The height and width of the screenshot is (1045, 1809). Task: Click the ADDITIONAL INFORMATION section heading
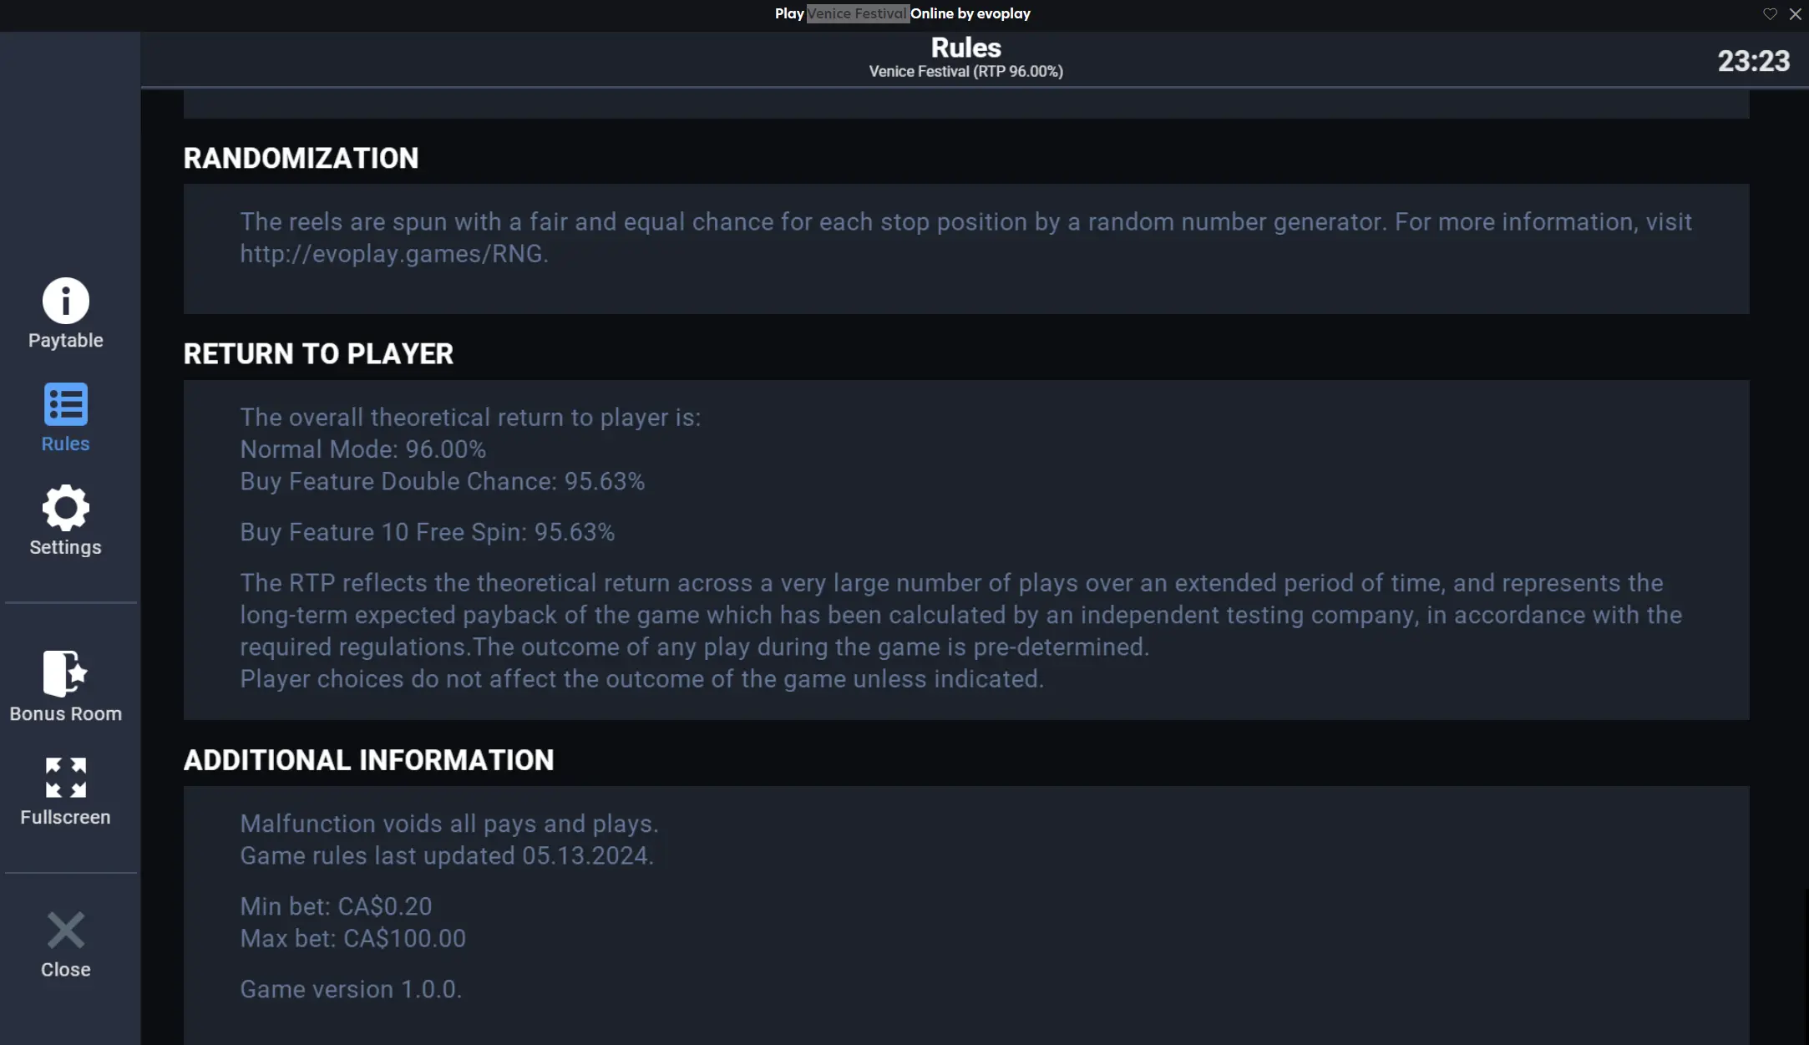(368, 760)
